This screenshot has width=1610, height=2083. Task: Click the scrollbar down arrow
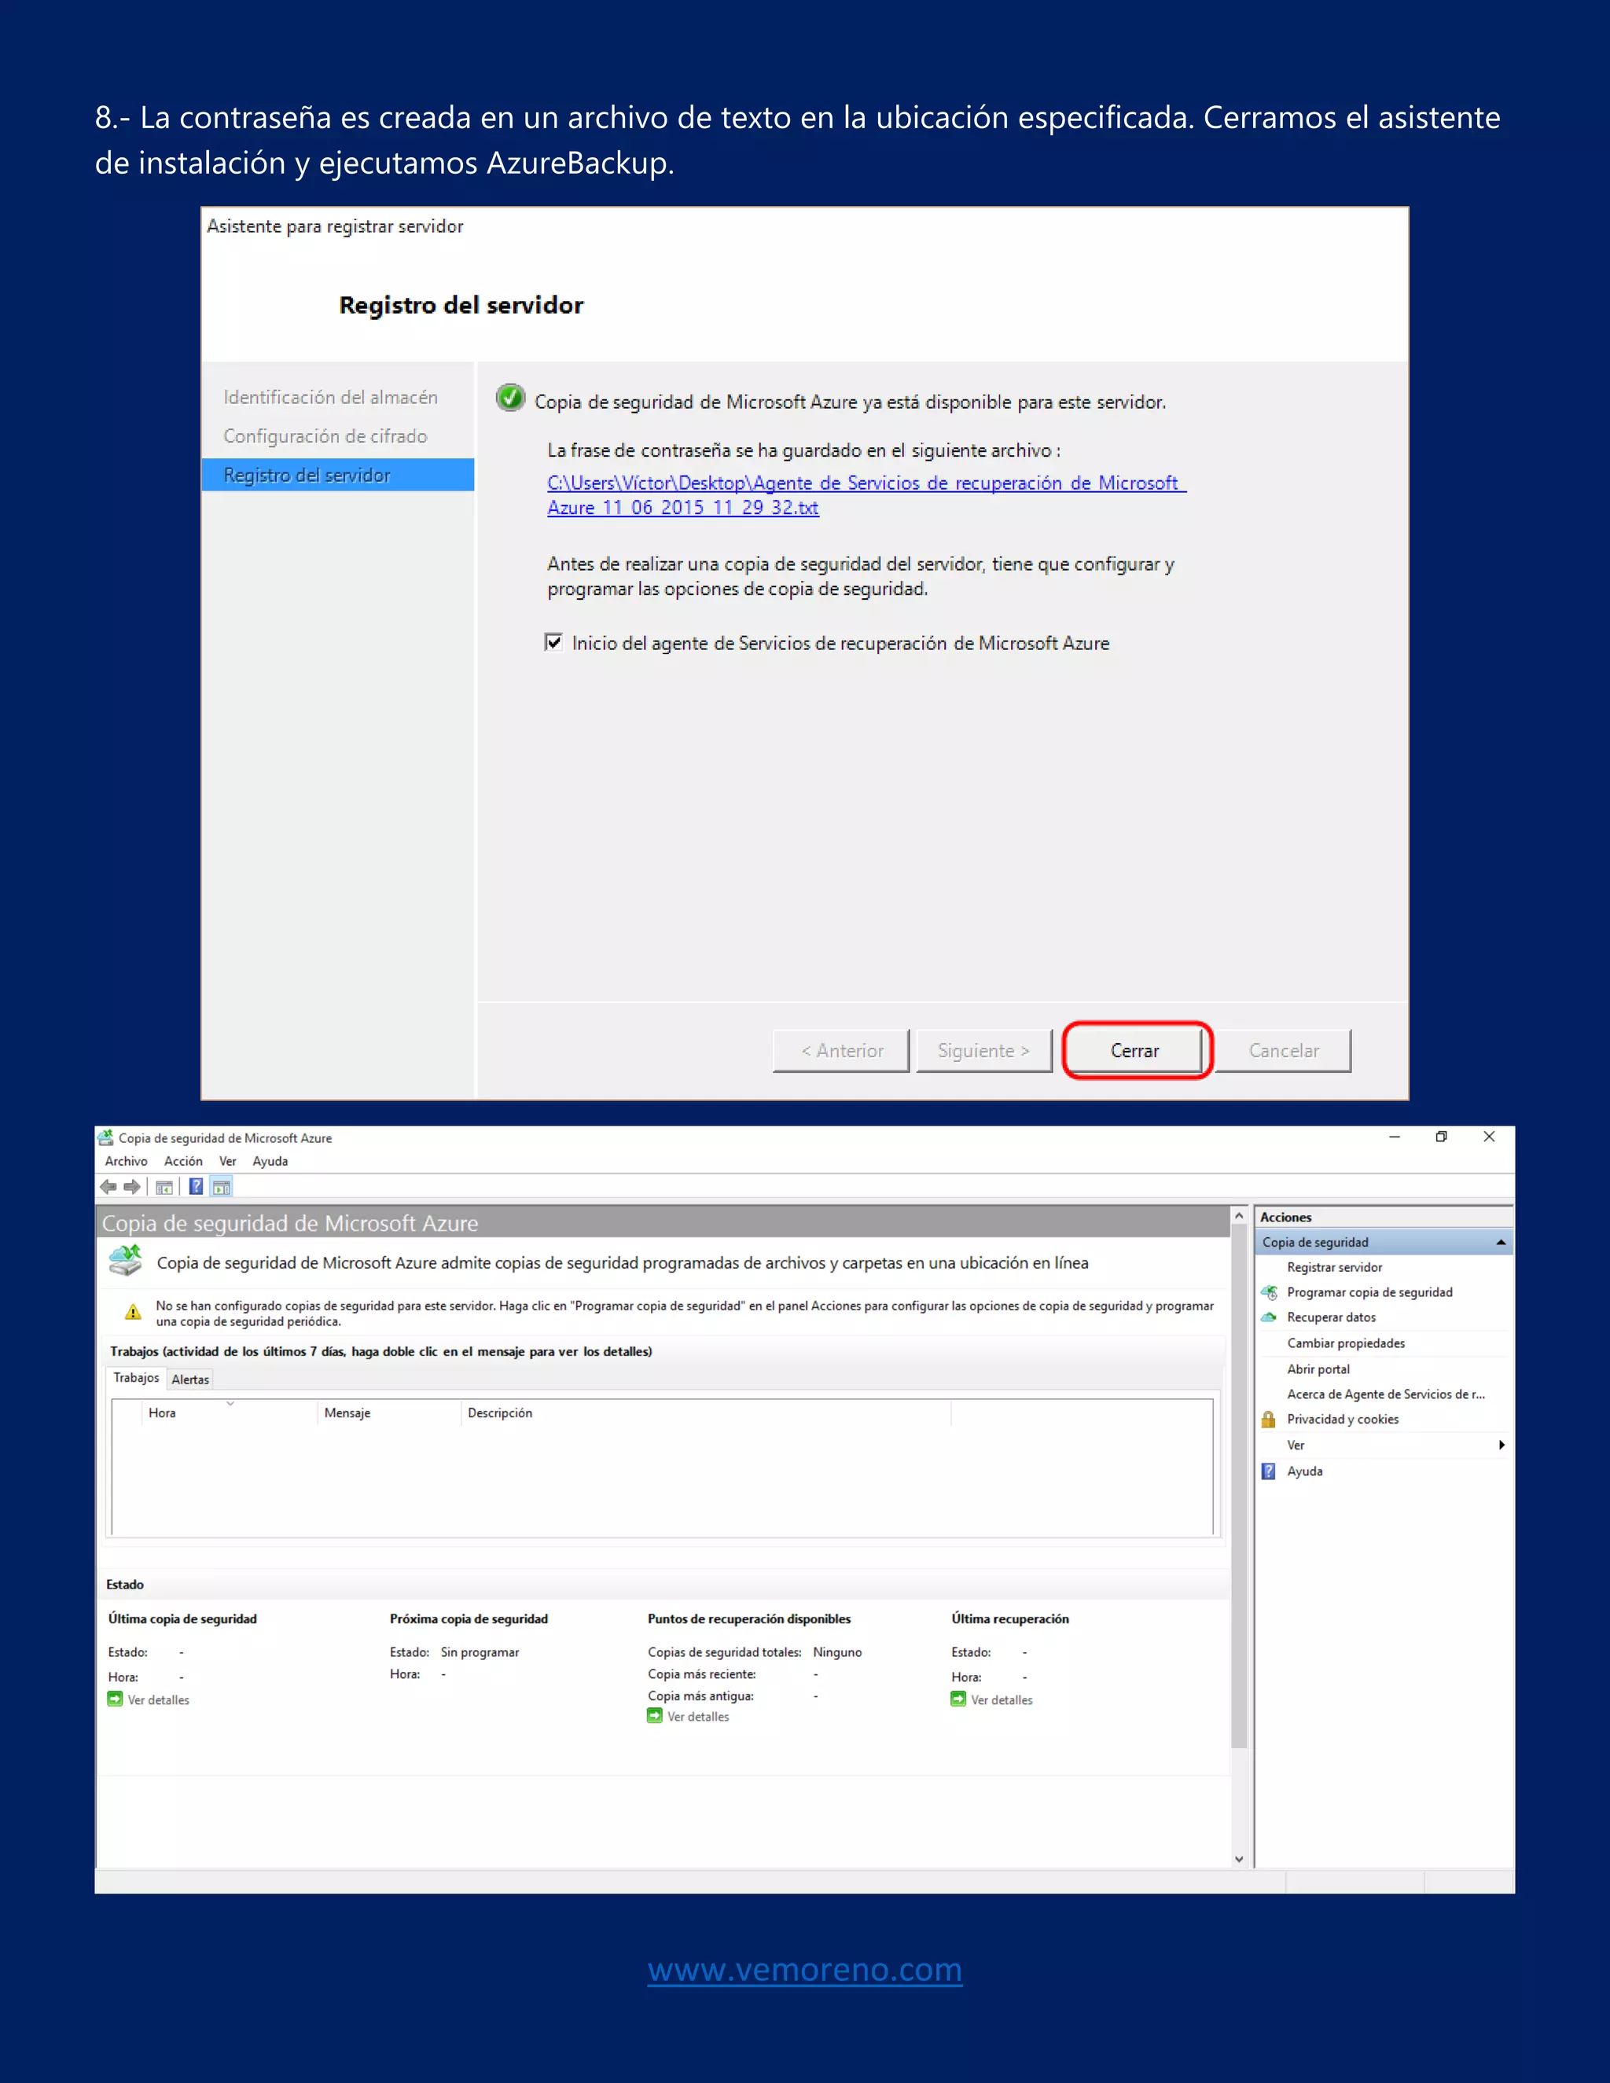pos(1239,1858)
